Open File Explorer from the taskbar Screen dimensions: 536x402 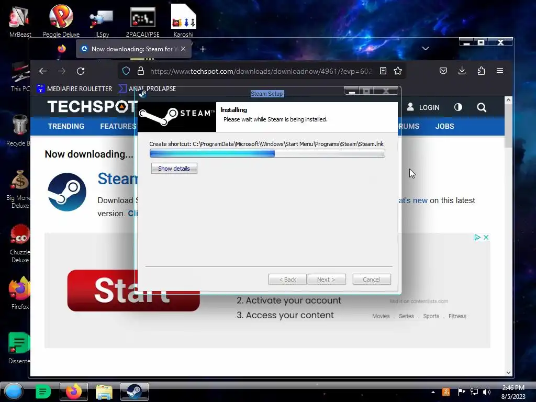click(104, 392)
